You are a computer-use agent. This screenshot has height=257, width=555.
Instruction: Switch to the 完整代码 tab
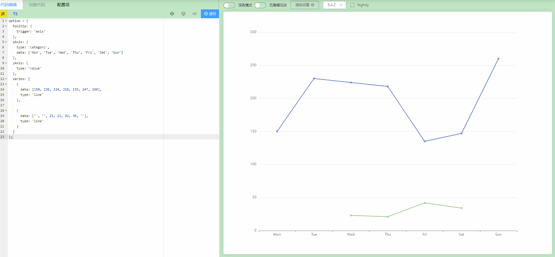(x=37, y=5)
